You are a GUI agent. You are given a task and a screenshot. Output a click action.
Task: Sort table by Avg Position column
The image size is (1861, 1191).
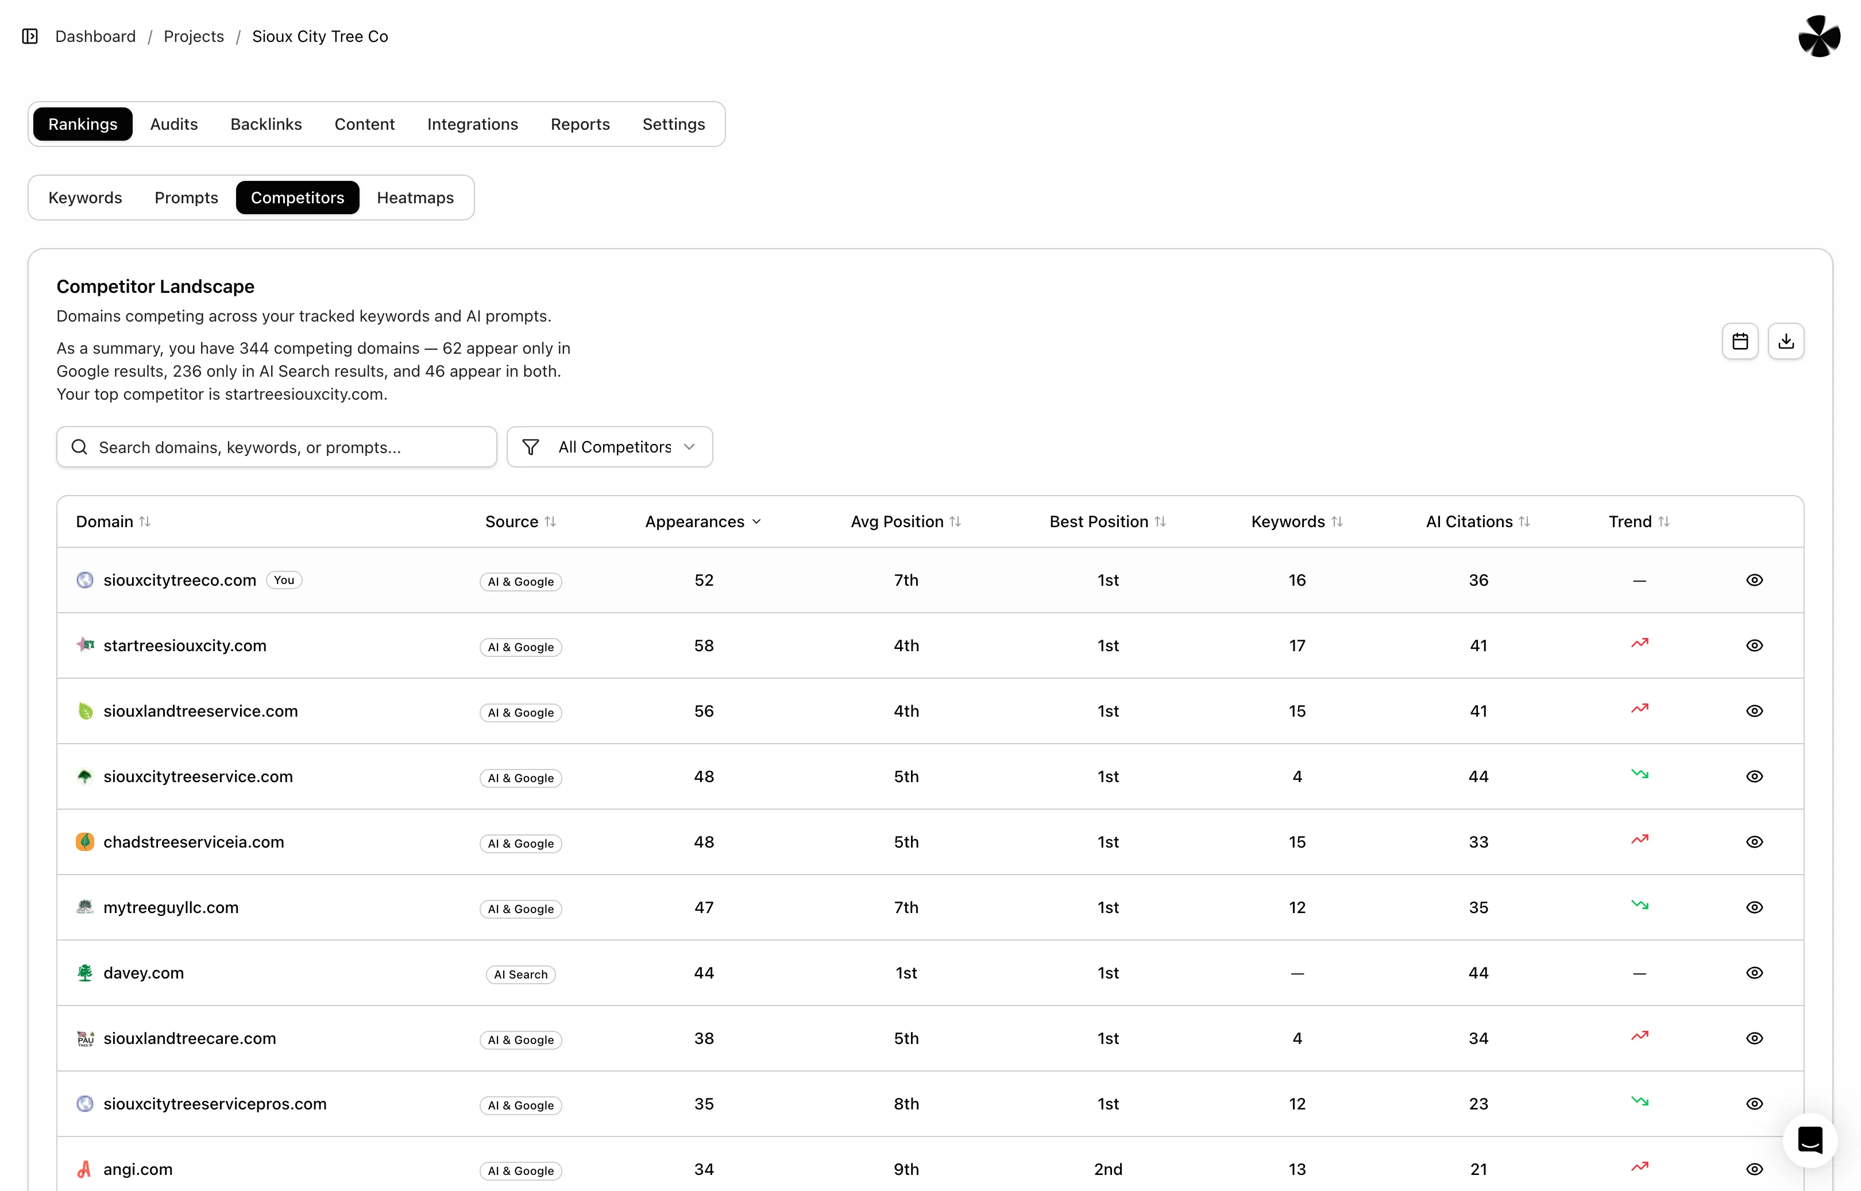point(906,522)
